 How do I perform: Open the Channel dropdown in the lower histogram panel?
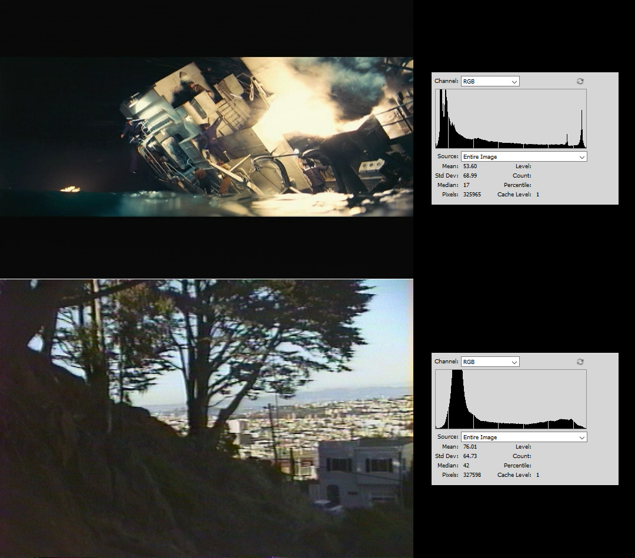click(x=490, y=362)
